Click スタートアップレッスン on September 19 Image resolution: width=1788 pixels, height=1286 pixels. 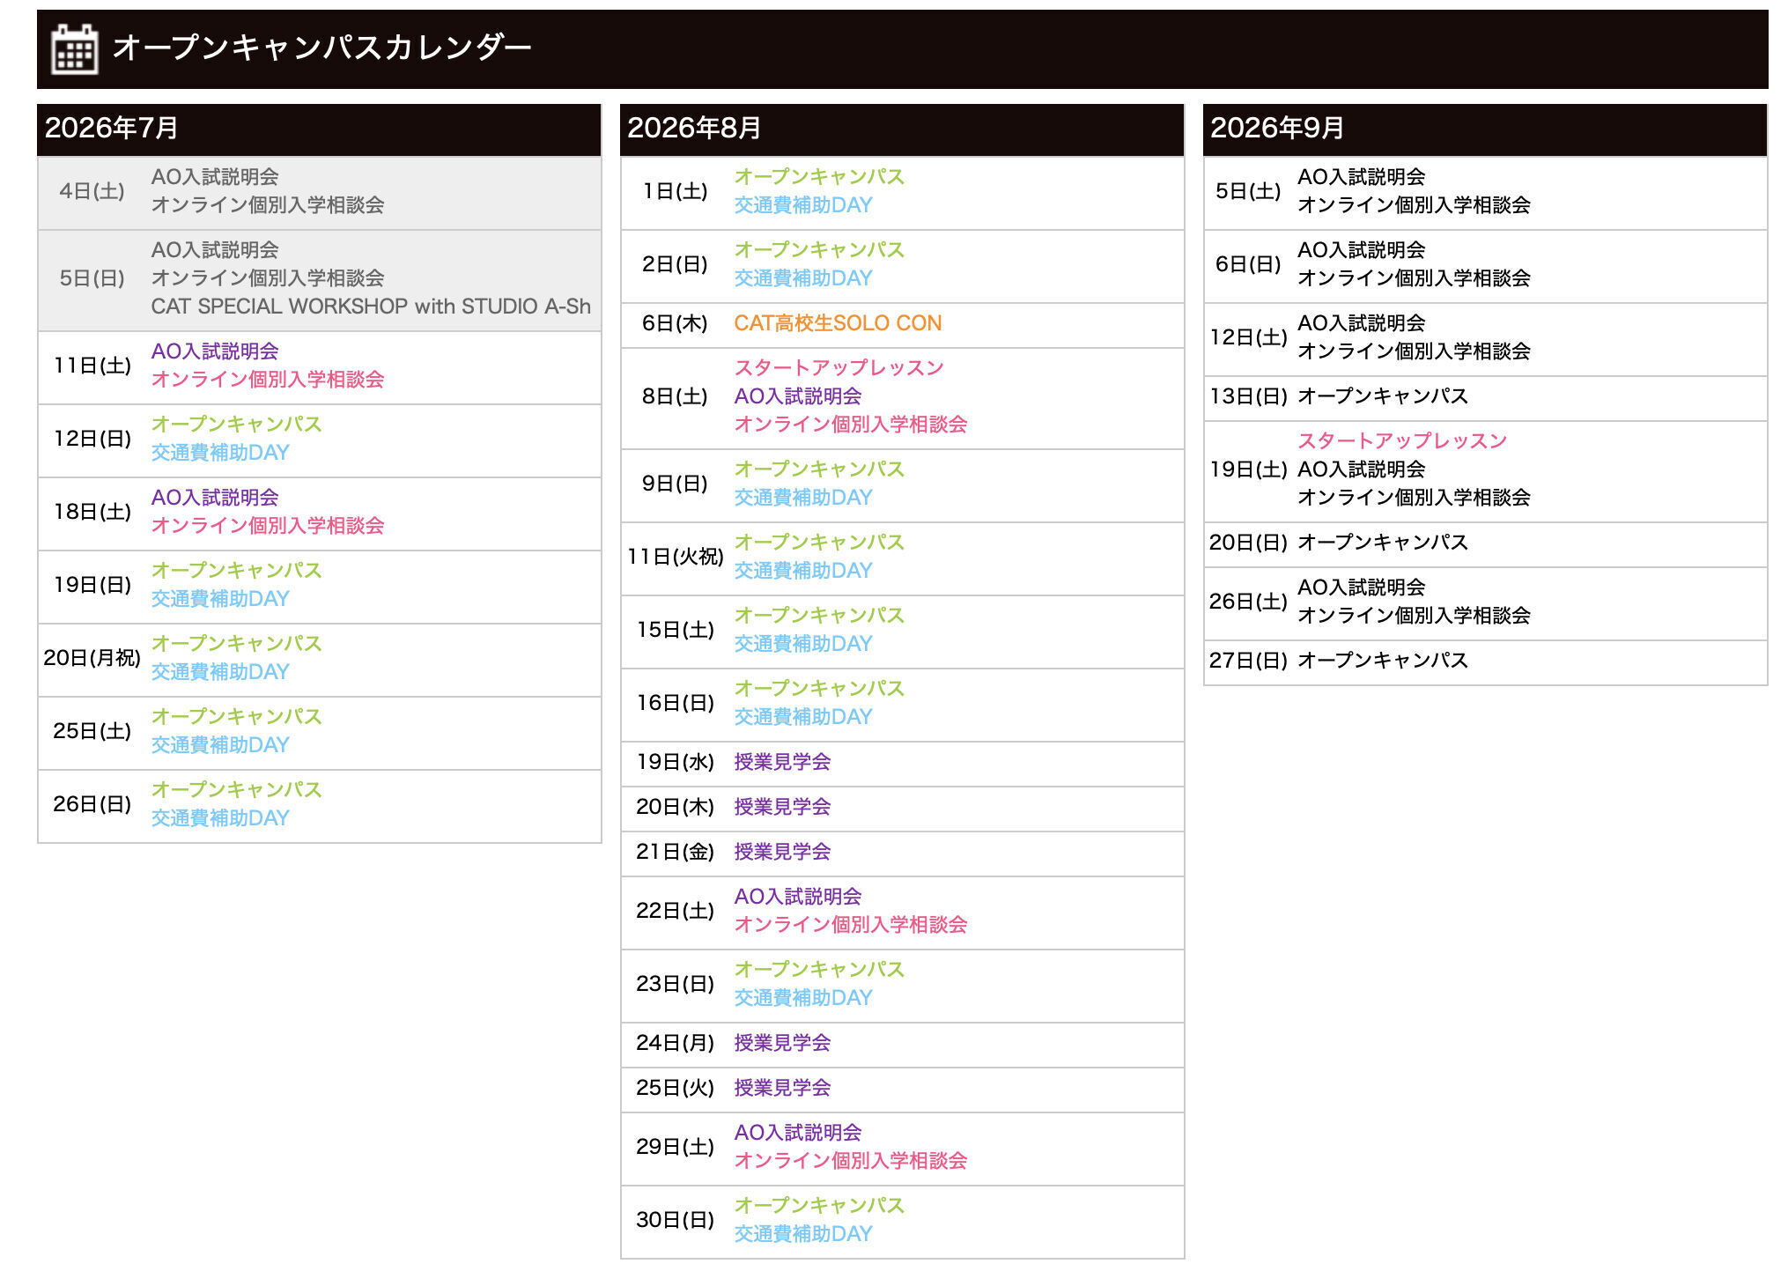(1402, 441)
